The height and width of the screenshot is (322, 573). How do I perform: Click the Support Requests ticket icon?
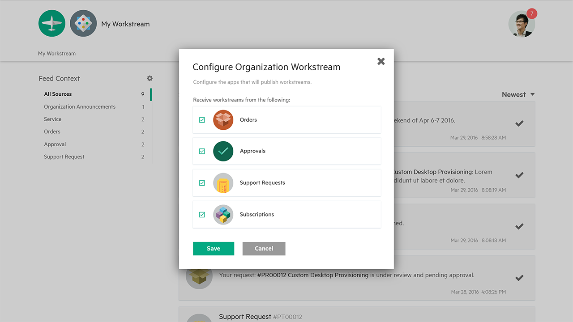pos(223,183)
